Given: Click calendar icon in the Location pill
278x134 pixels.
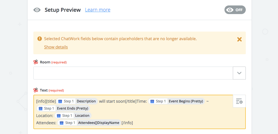Looking at the screenshot, I should [x=59, y=116].
